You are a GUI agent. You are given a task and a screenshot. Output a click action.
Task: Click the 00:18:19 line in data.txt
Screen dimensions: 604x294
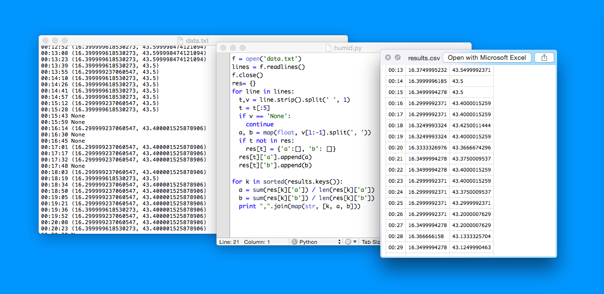(x=100, y=178)
